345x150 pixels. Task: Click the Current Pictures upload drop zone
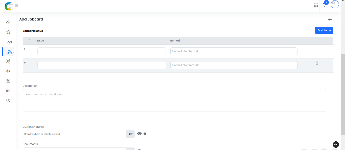click(74, 134)
